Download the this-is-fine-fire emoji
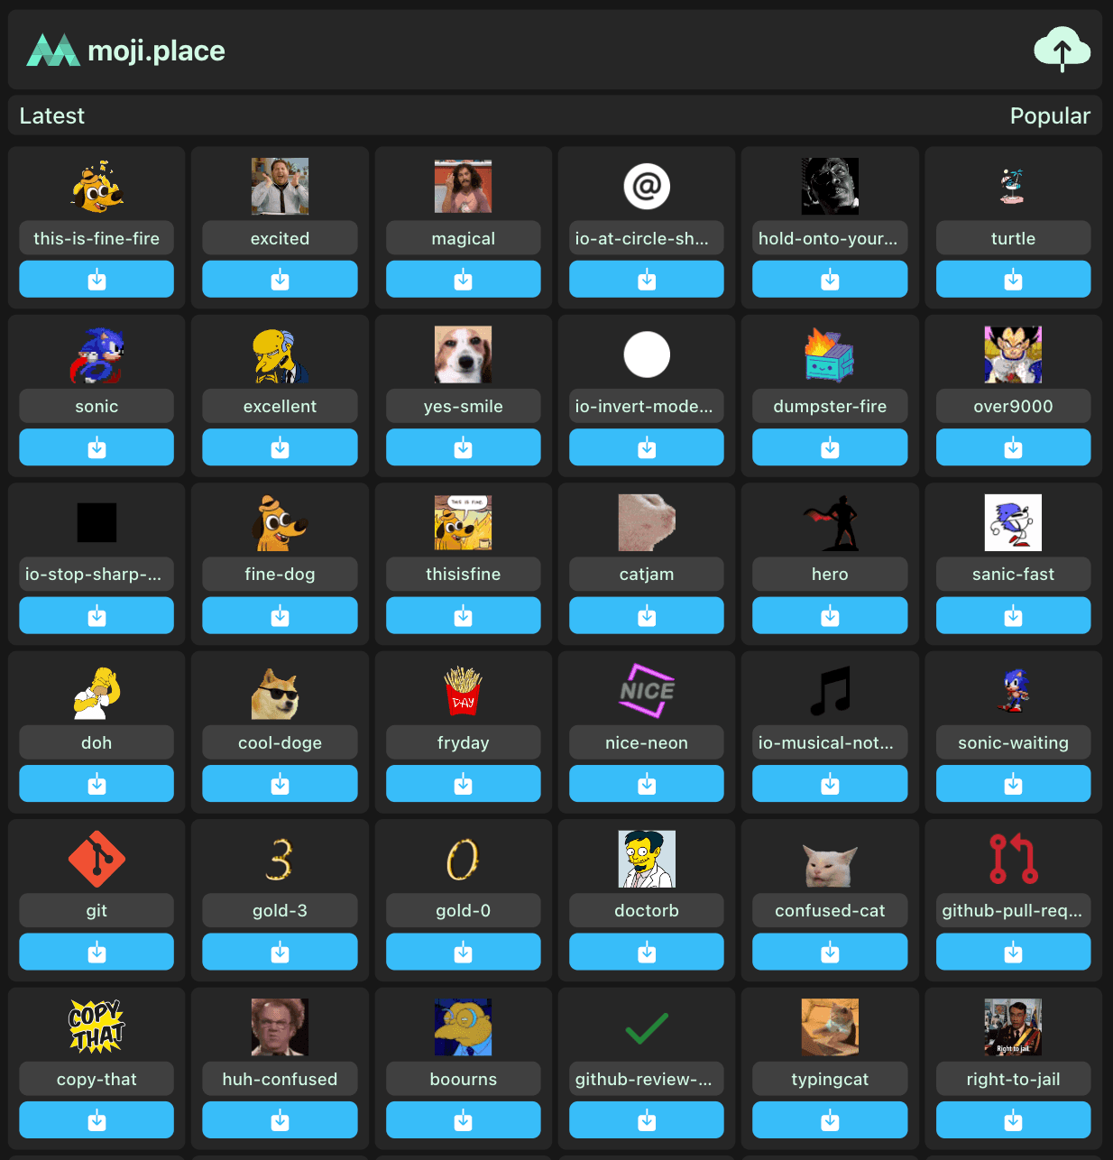The width and height of the screenshot is (1113, 1160). pyautogui.click(x=97, y=280)
